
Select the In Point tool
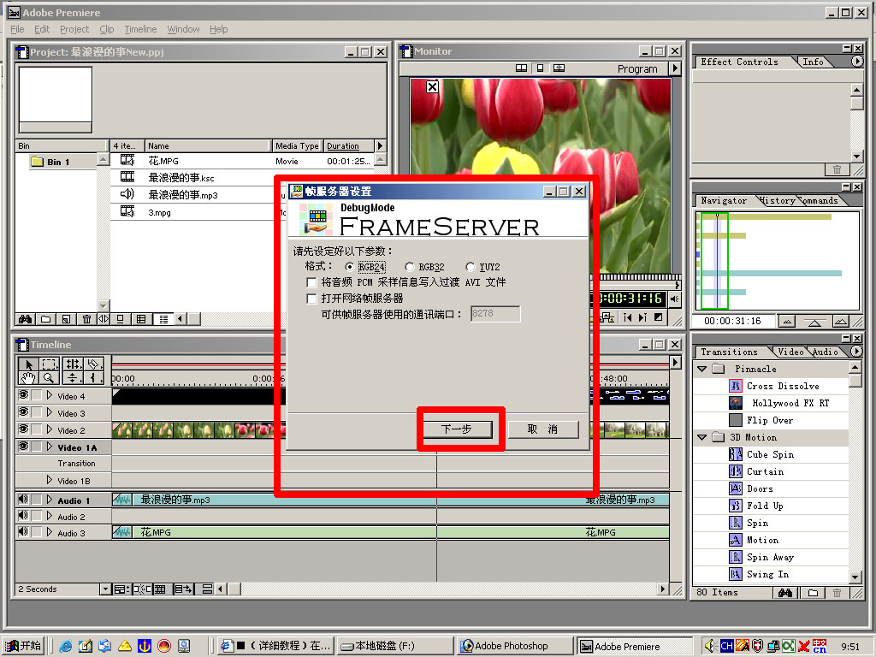(x=93, y=378)
